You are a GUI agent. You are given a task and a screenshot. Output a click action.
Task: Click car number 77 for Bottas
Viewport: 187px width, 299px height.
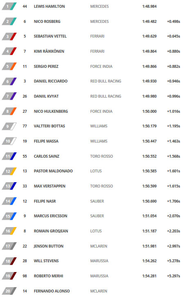click(x=25, y=126)
